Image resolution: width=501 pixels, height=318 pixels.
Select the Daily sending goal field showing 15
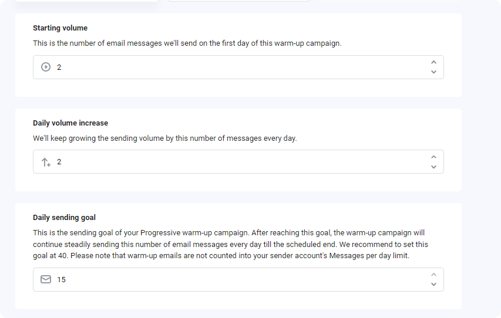pos(238,280)
